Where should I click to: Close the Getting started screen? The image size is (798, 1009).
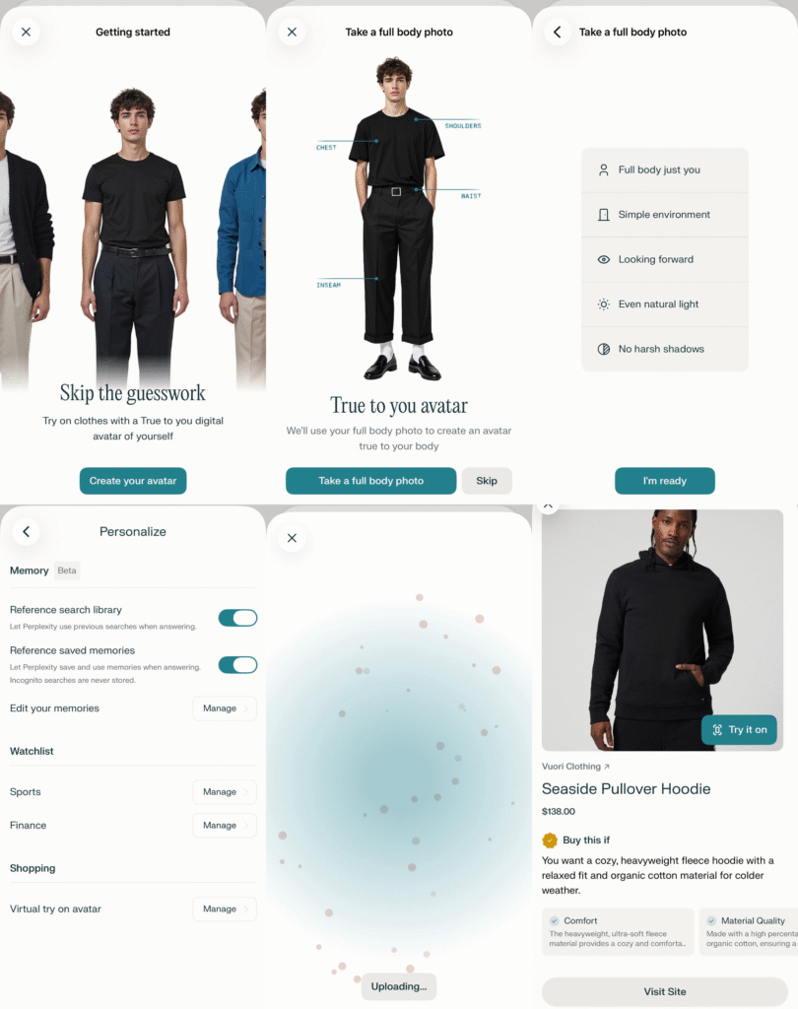[26, 32]
